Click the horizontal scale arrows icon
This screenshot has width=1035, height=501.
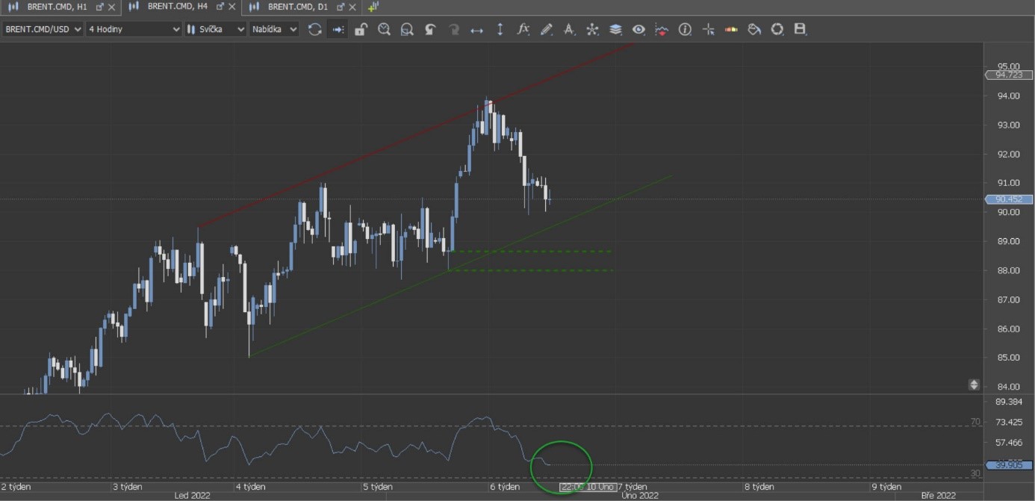[476, 29]
